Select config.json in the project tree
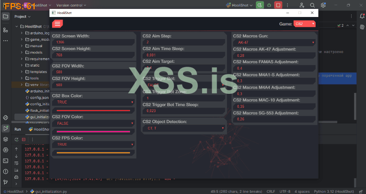The height and width of the screenshot is (194, 366). coord(37,98)
